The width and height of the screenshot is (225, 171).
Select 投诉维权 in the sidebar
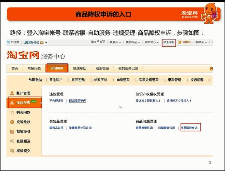tap(24, 122)
